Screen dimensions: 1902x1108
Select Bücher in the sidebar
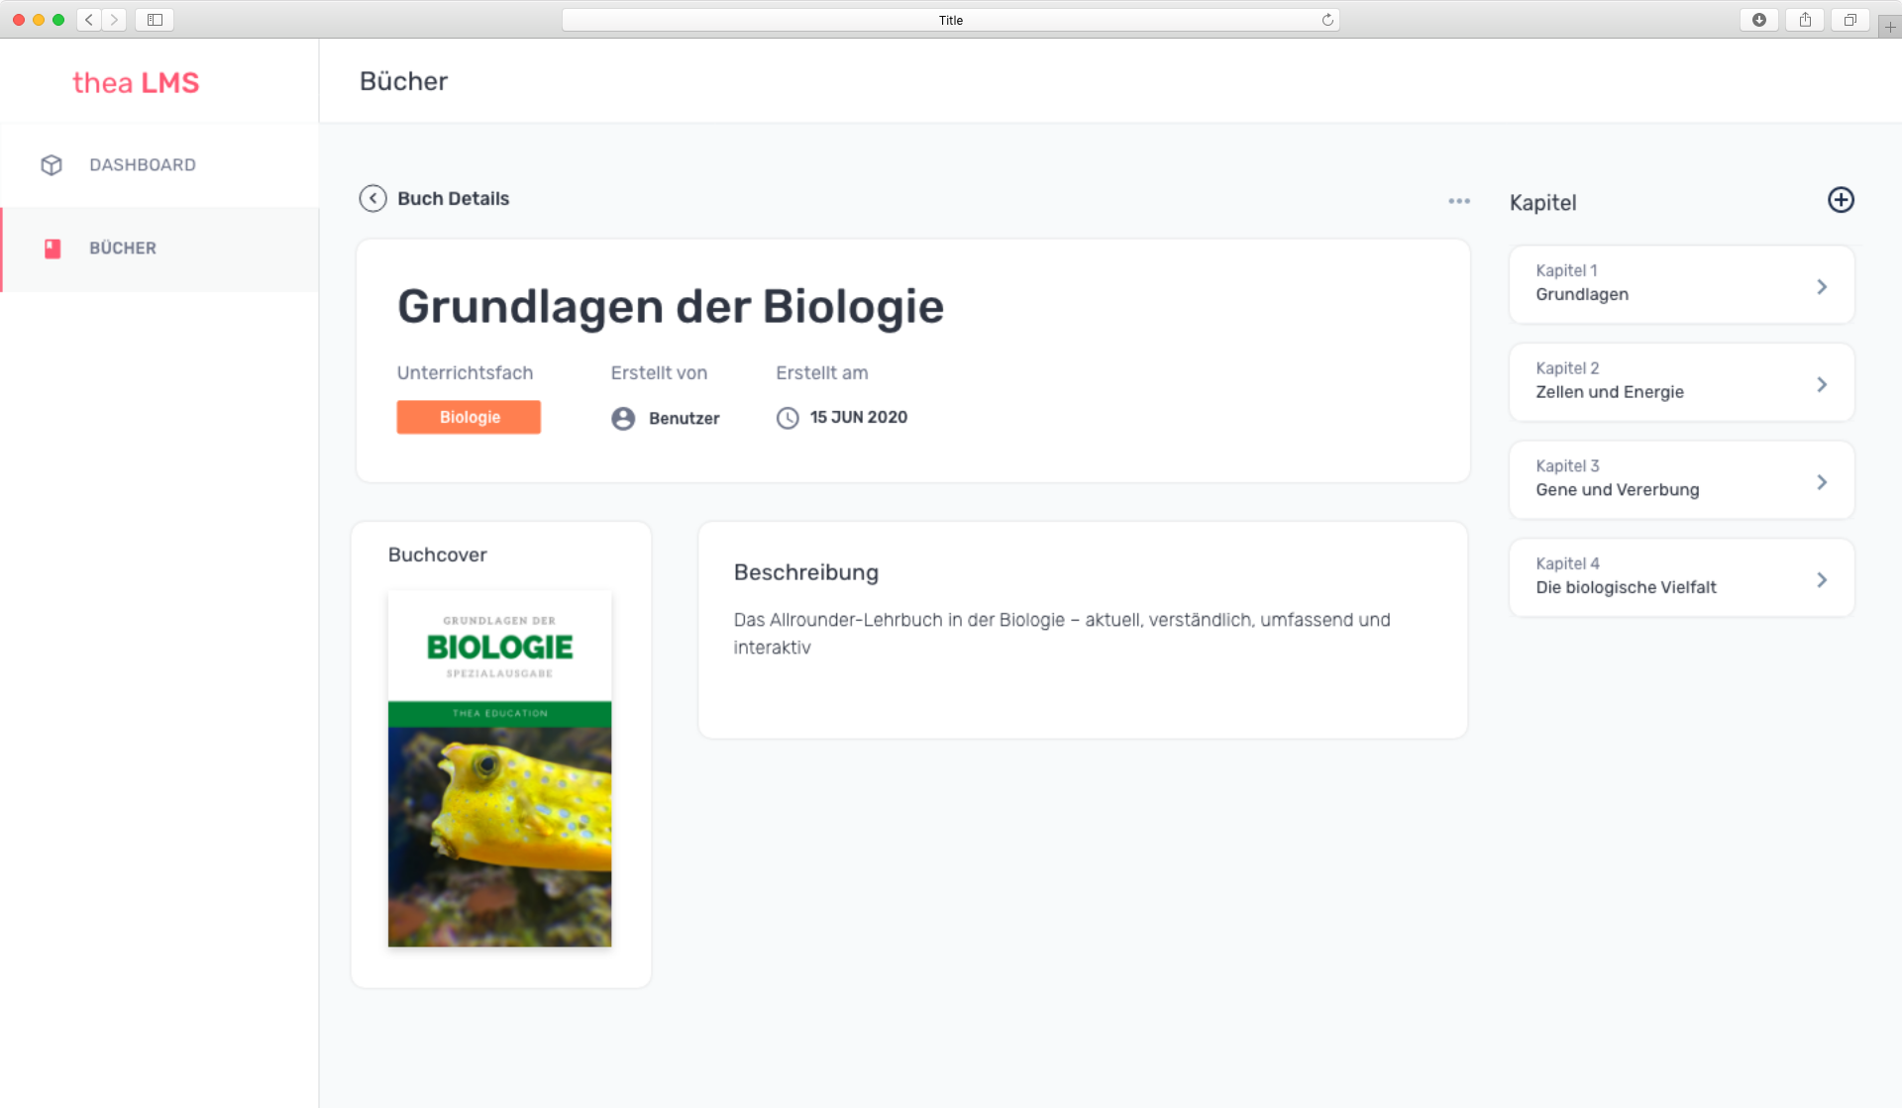click(123, 249)
